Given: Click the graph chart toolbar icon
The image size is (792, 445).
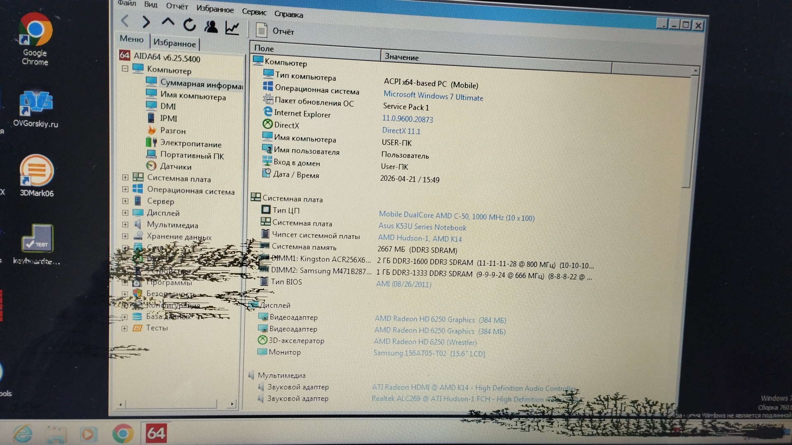Looking at the screenshot, I should pyautogui.click(x=232, y=28).
